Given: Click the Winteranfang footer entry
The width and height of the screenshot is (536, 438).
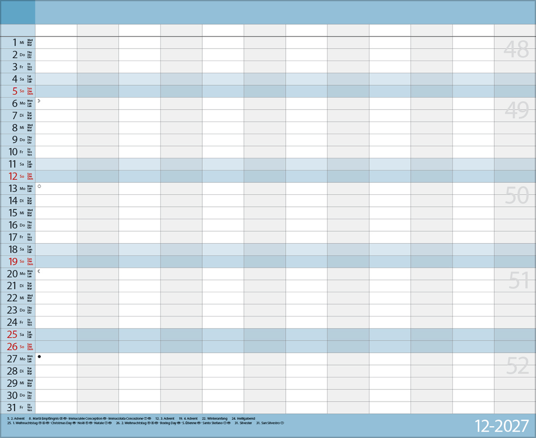Looking at the screenshot, I should tap(214, 418).
